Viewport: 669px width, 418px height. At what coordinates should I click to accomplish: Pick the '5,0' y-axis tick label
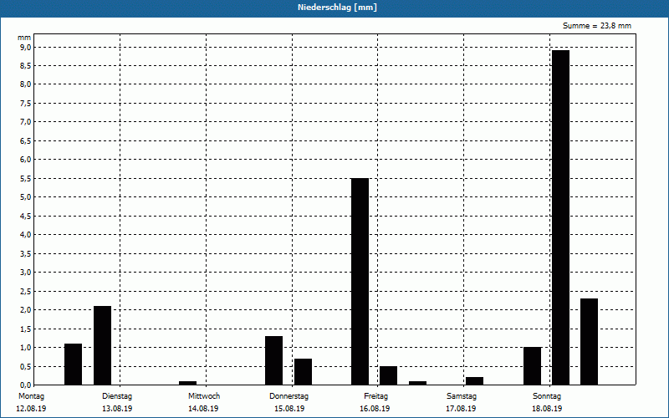[26, 197]
